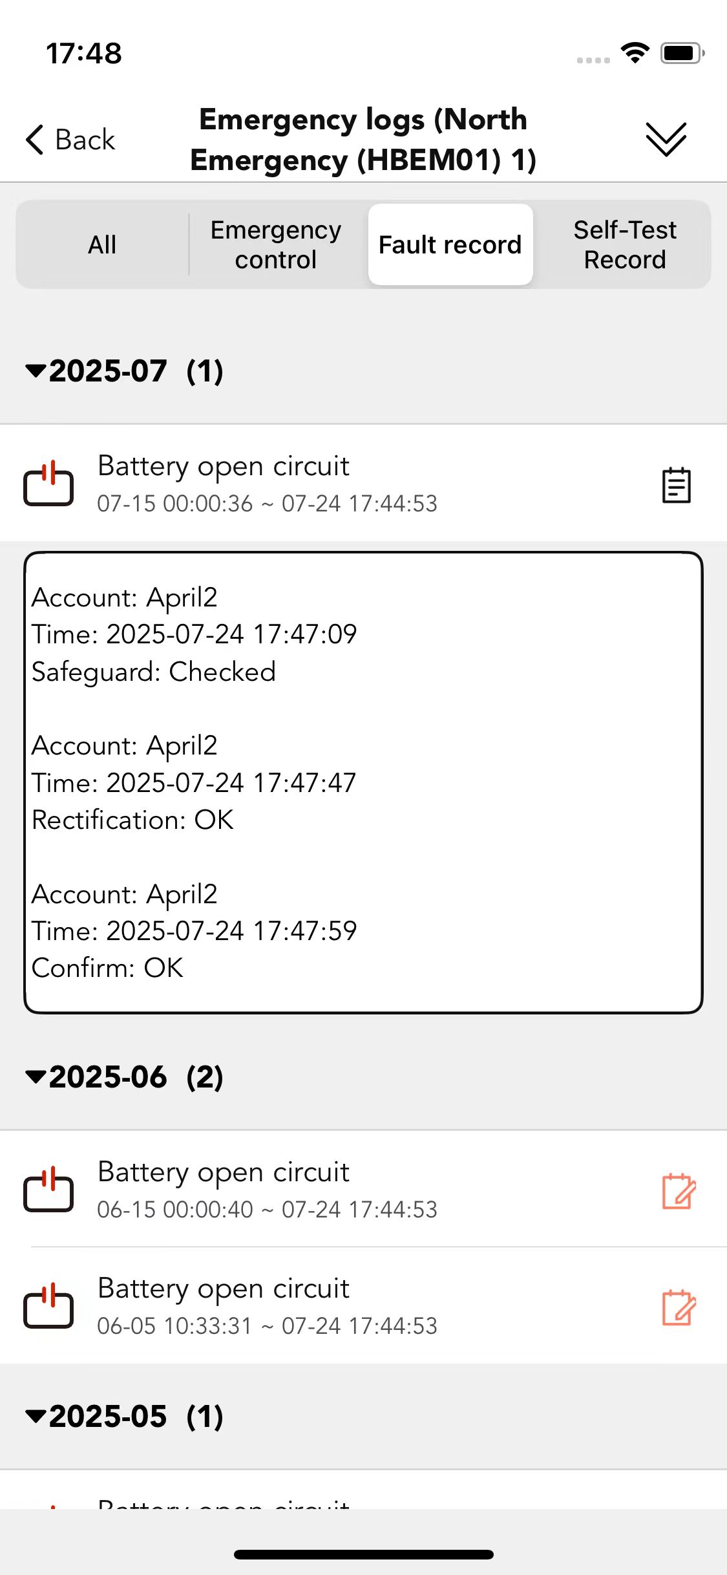Tap the Back text button

click(85, 140)
